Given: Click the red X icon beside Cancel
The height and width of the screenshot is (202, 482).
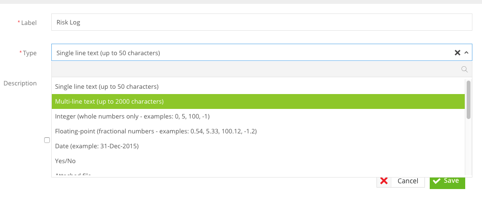Looking at the screenshot, I should [x=384, y=181].
